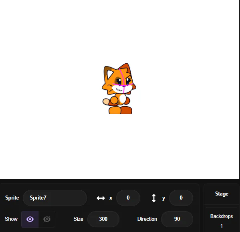
Task: Click the Sprite name field showing Sprite7
Action: [55, 198]
